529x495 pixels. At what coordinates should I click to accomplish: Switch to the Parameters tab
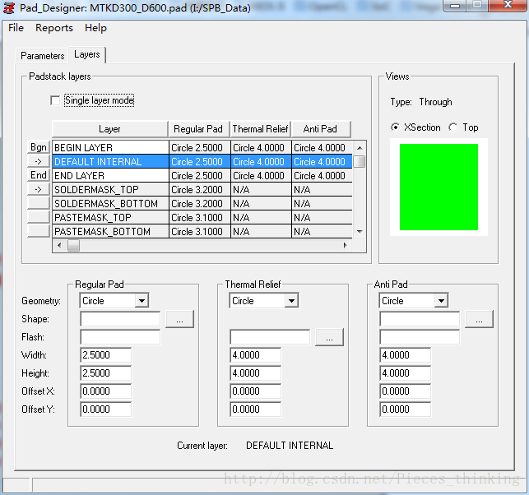click(x=43, y=56)
